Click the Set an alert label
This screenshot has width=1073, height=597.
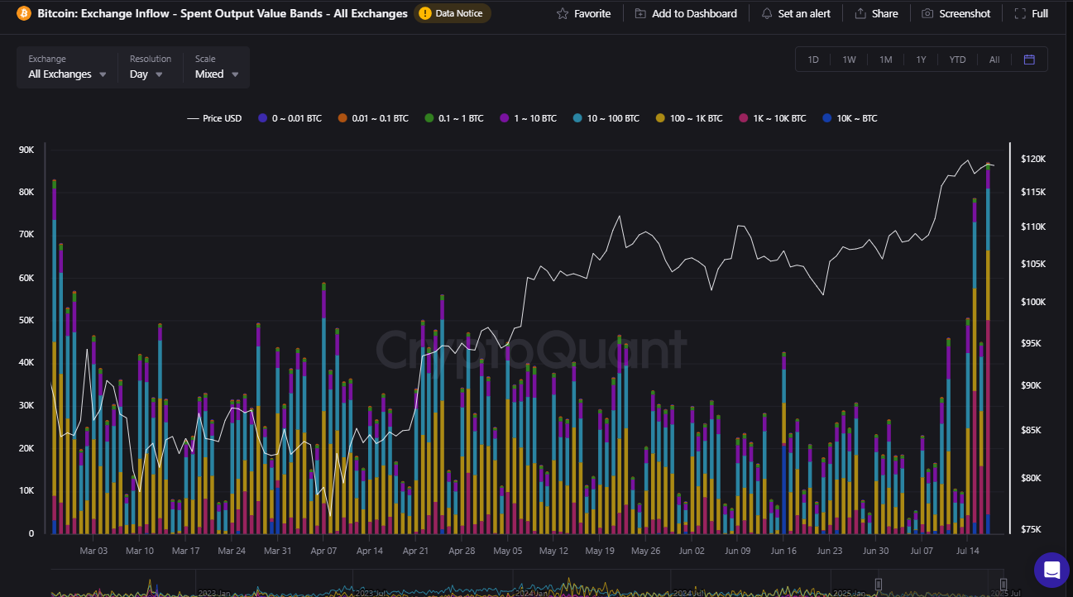pos(804,14)
